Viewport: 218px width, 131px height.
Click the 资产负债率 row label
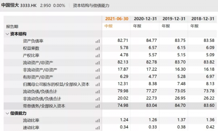point(33,41)
